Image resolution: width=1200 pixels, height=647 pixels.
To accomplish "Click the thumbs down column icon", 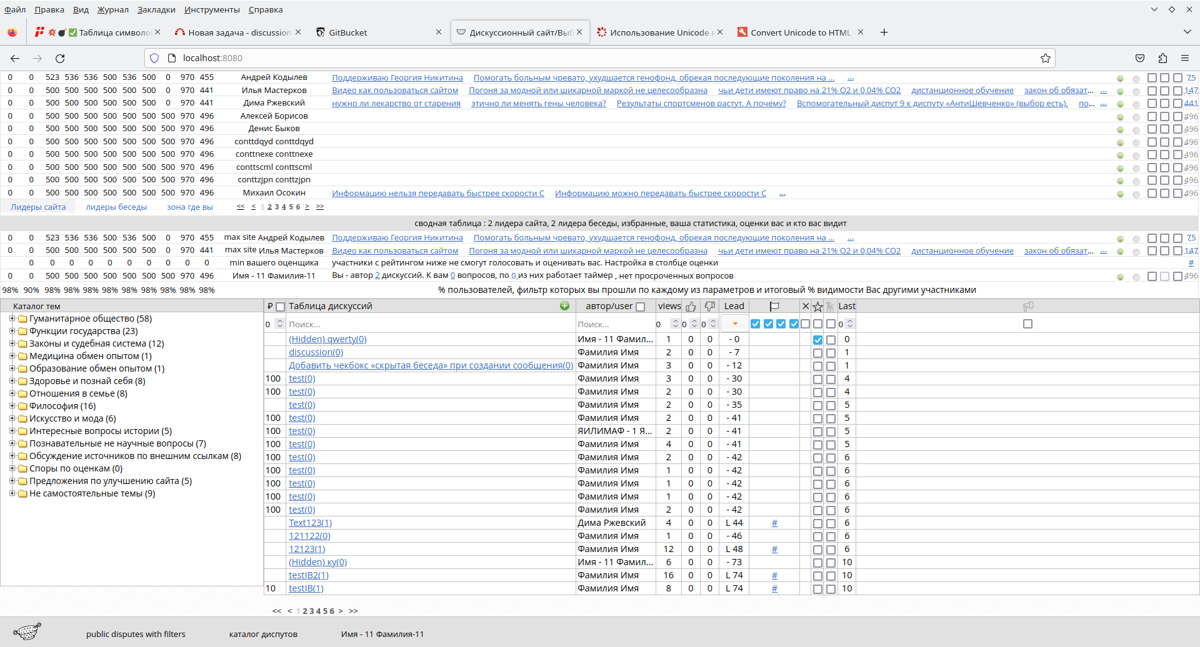I will point(709,306).
